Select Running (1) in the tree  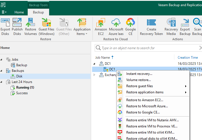coord(25,87)
